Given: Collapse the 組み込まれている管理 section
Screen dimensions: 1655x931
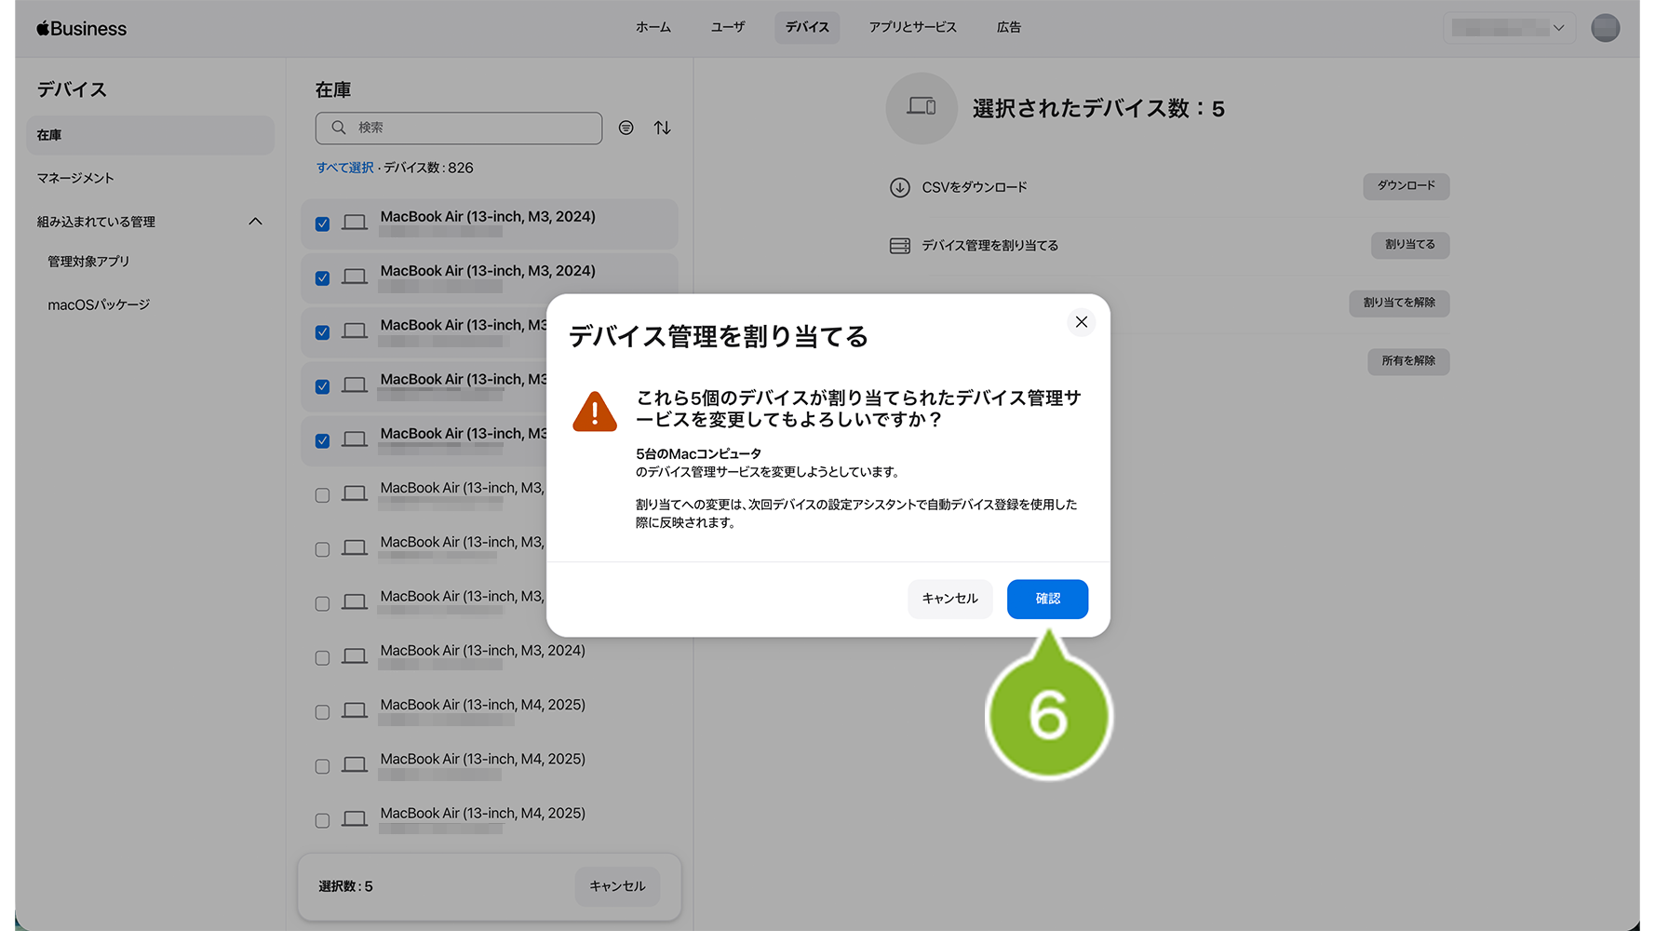Looking at the screenshot, I should 255,222.
